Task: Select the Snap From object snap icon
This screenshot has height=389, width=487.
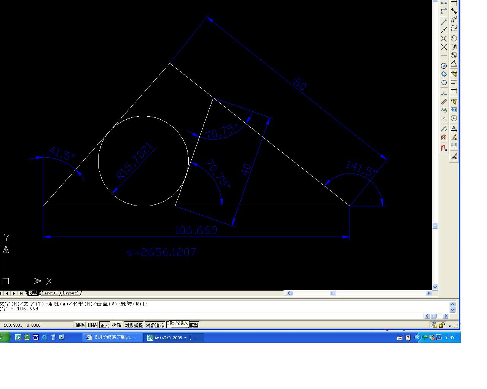Action: 444,11
